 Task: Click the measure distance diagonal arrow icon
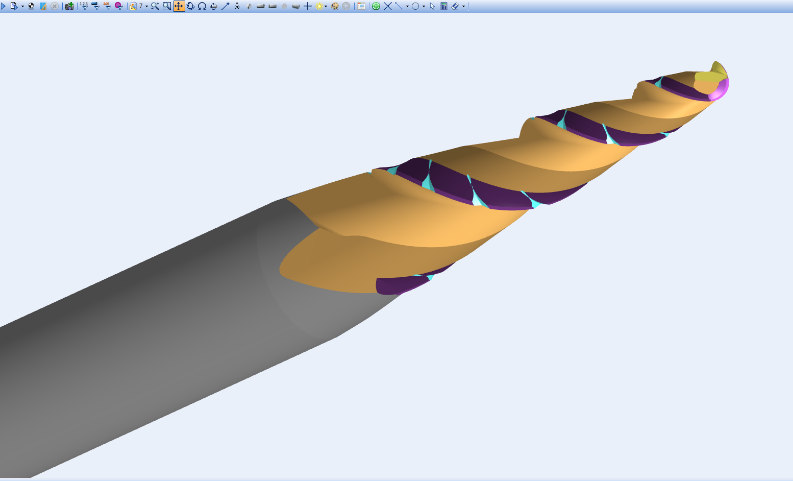pyautogui.click(x=225, y=6)
